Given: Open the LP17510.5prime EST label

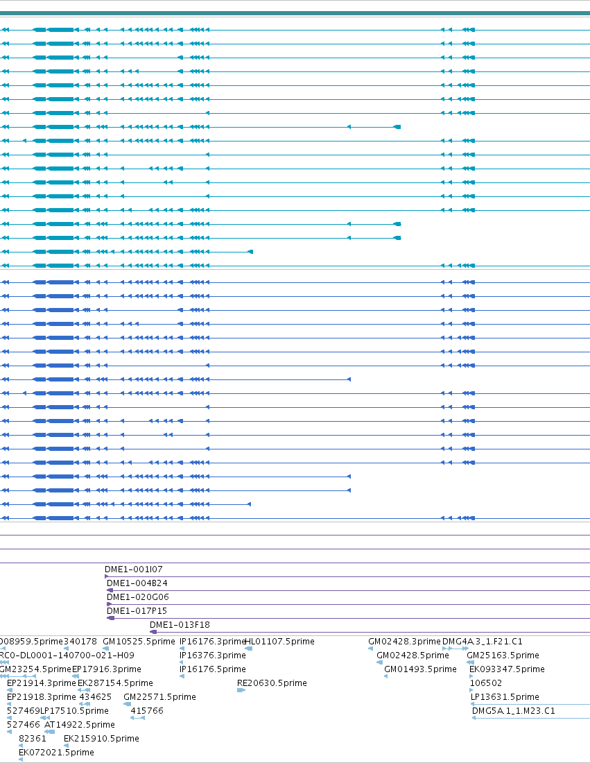Looking at the screenshot, I should click(74, 711).
